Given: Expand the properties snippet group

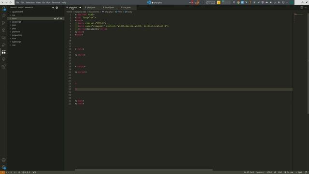Looking at the screenshot, I should click(x=36, y=35).
